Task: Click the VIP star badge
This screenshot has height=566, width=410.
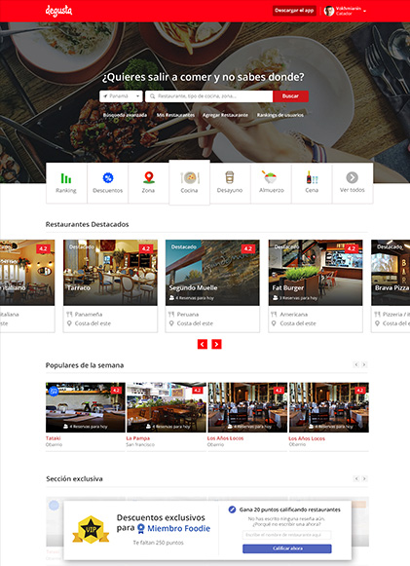Action: pos(91,530)
